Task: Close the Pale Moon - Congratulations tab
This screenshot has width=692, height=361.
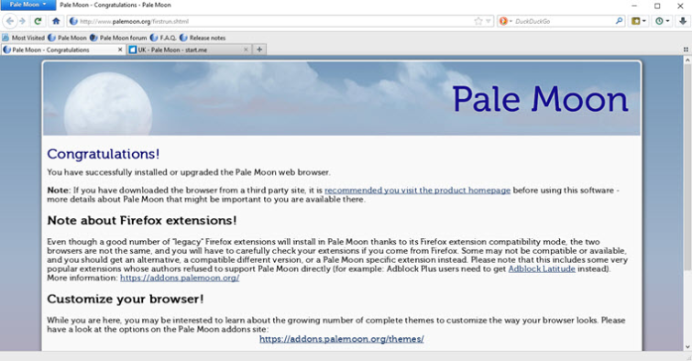Action: coord(120,49)
